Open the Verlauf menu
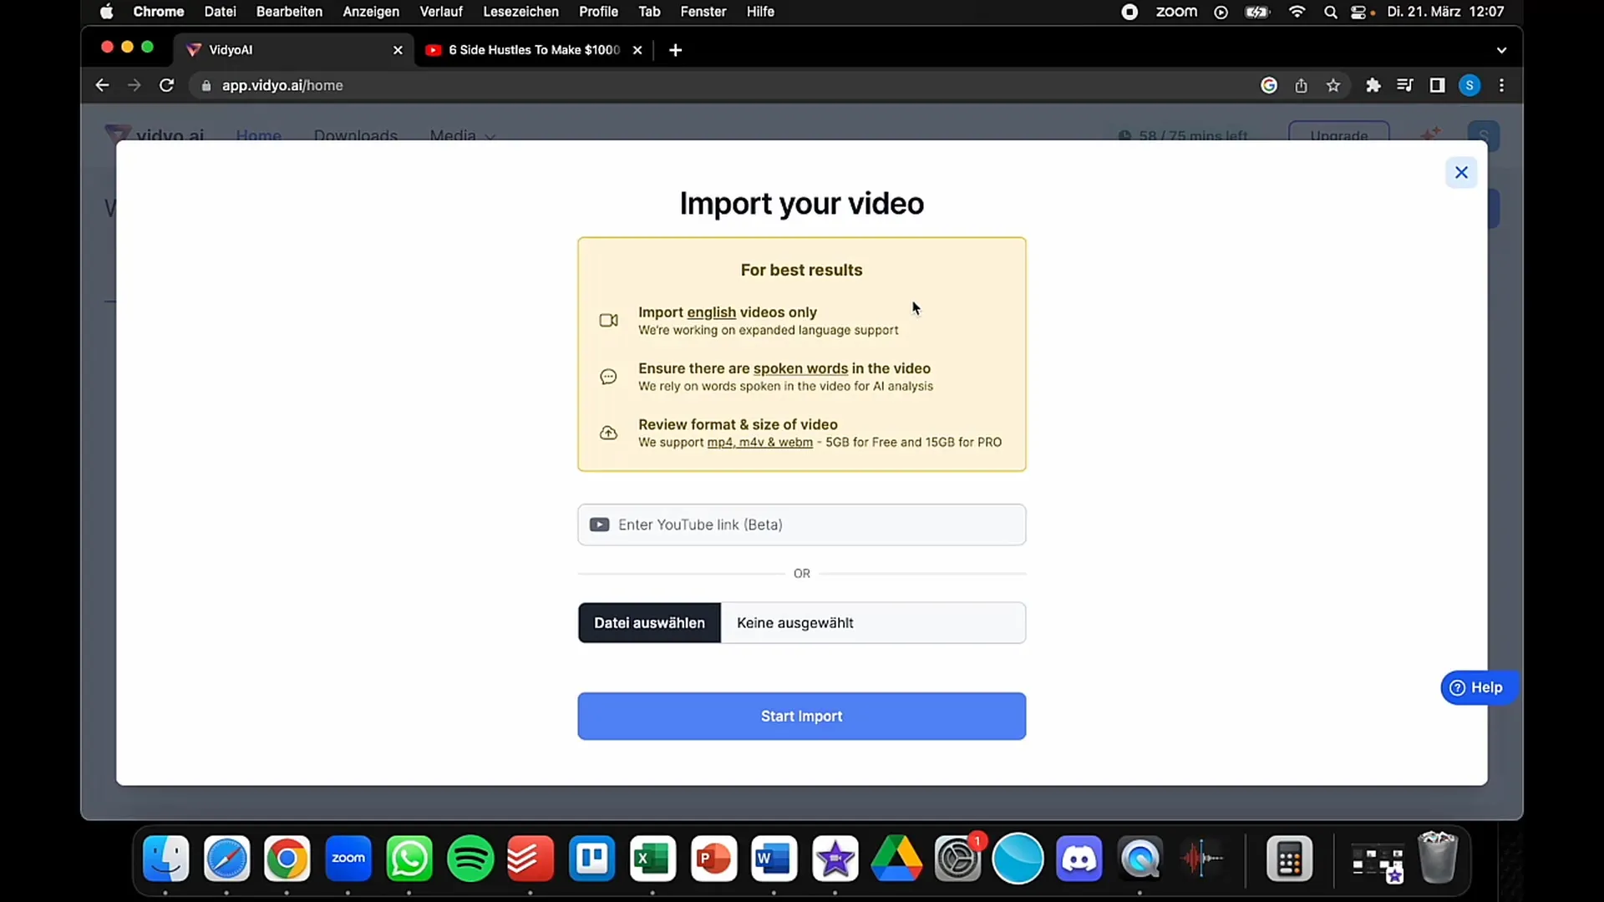1604x902 pixels. tap(441, 12)
